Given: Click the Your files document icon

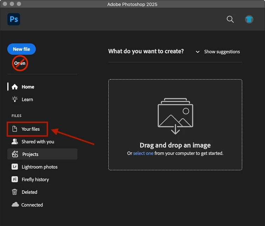Looking at the screenshot, I should (15, 129).
